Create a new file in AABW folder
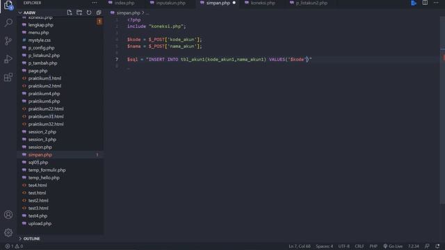Image resolution: width=445 pixels, height=250 pixels. [70, 12]
